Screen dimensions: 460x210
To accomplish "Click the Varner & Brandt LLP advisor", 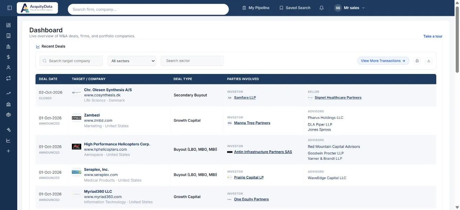I will (325, 158).
